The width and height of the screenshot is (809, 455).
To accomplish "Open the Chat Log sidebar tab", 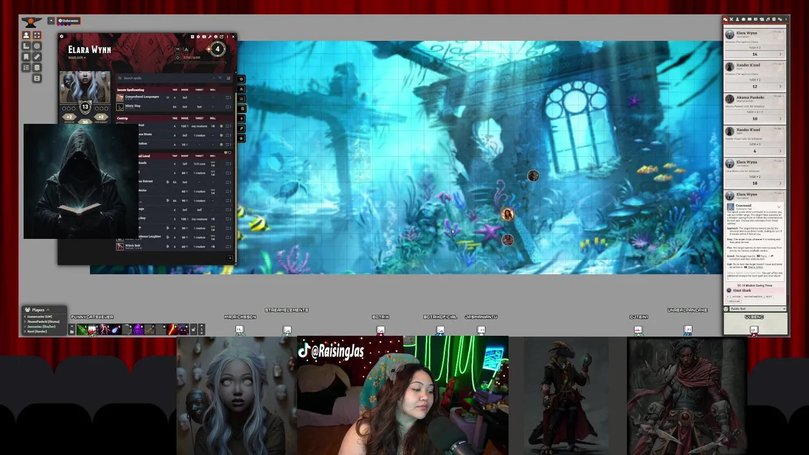I will [726, 20].
